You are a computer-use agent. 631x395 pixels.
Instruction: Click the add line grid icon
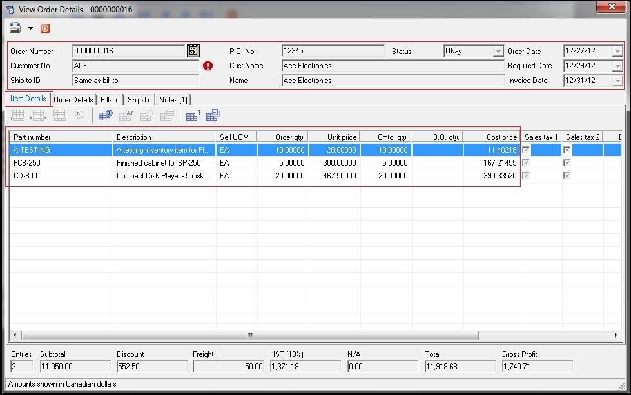coord(17,115)
